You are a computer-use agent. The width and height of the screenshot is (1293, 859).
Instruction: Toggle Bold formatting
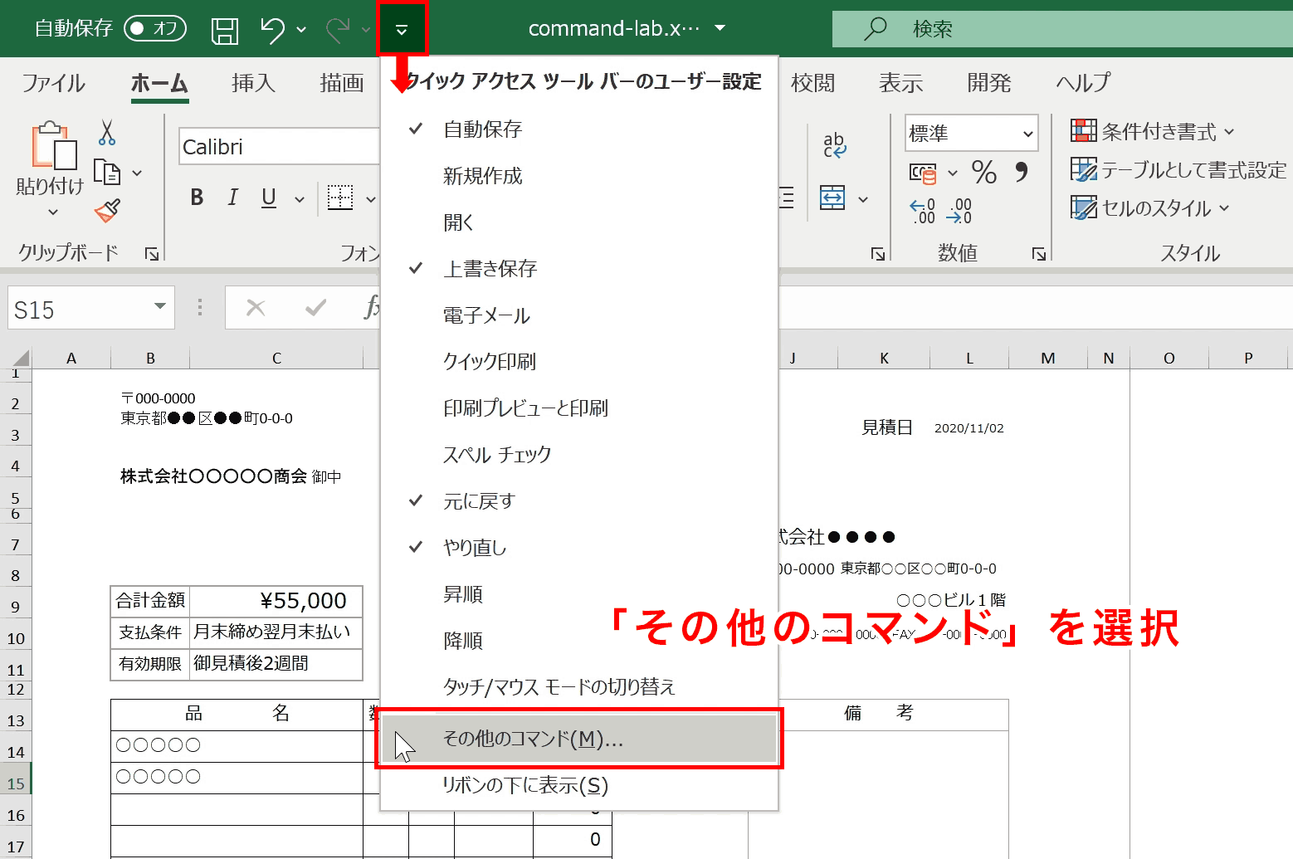[197, 198]
